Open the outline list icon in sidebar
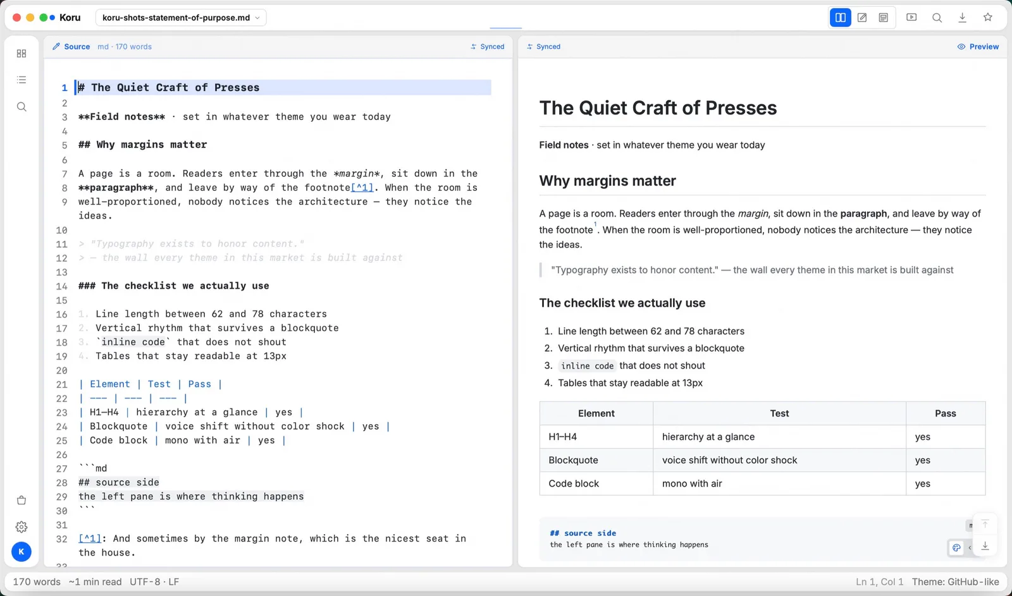 pyautogui.click(x=22, y=80)
